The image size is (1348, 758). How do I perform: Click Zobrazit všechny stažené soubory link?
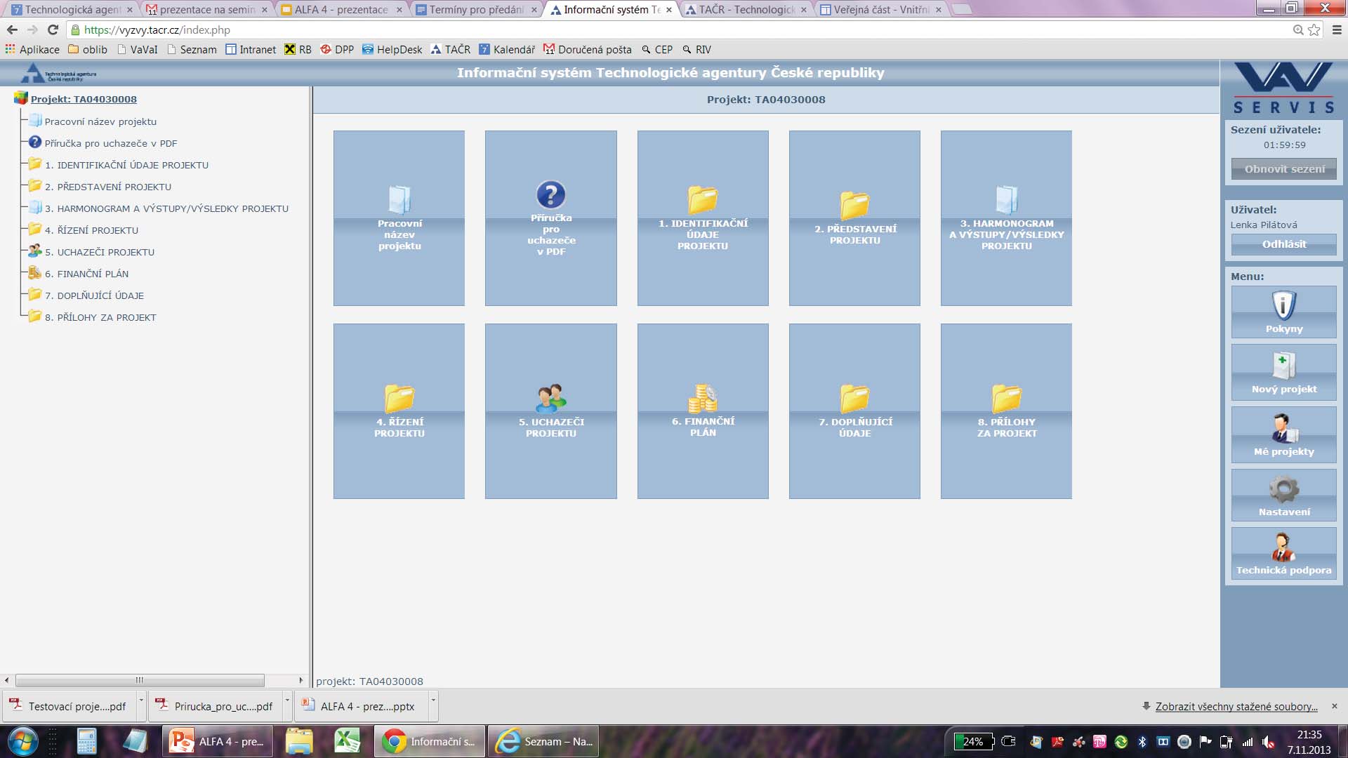pos(1236,706)
